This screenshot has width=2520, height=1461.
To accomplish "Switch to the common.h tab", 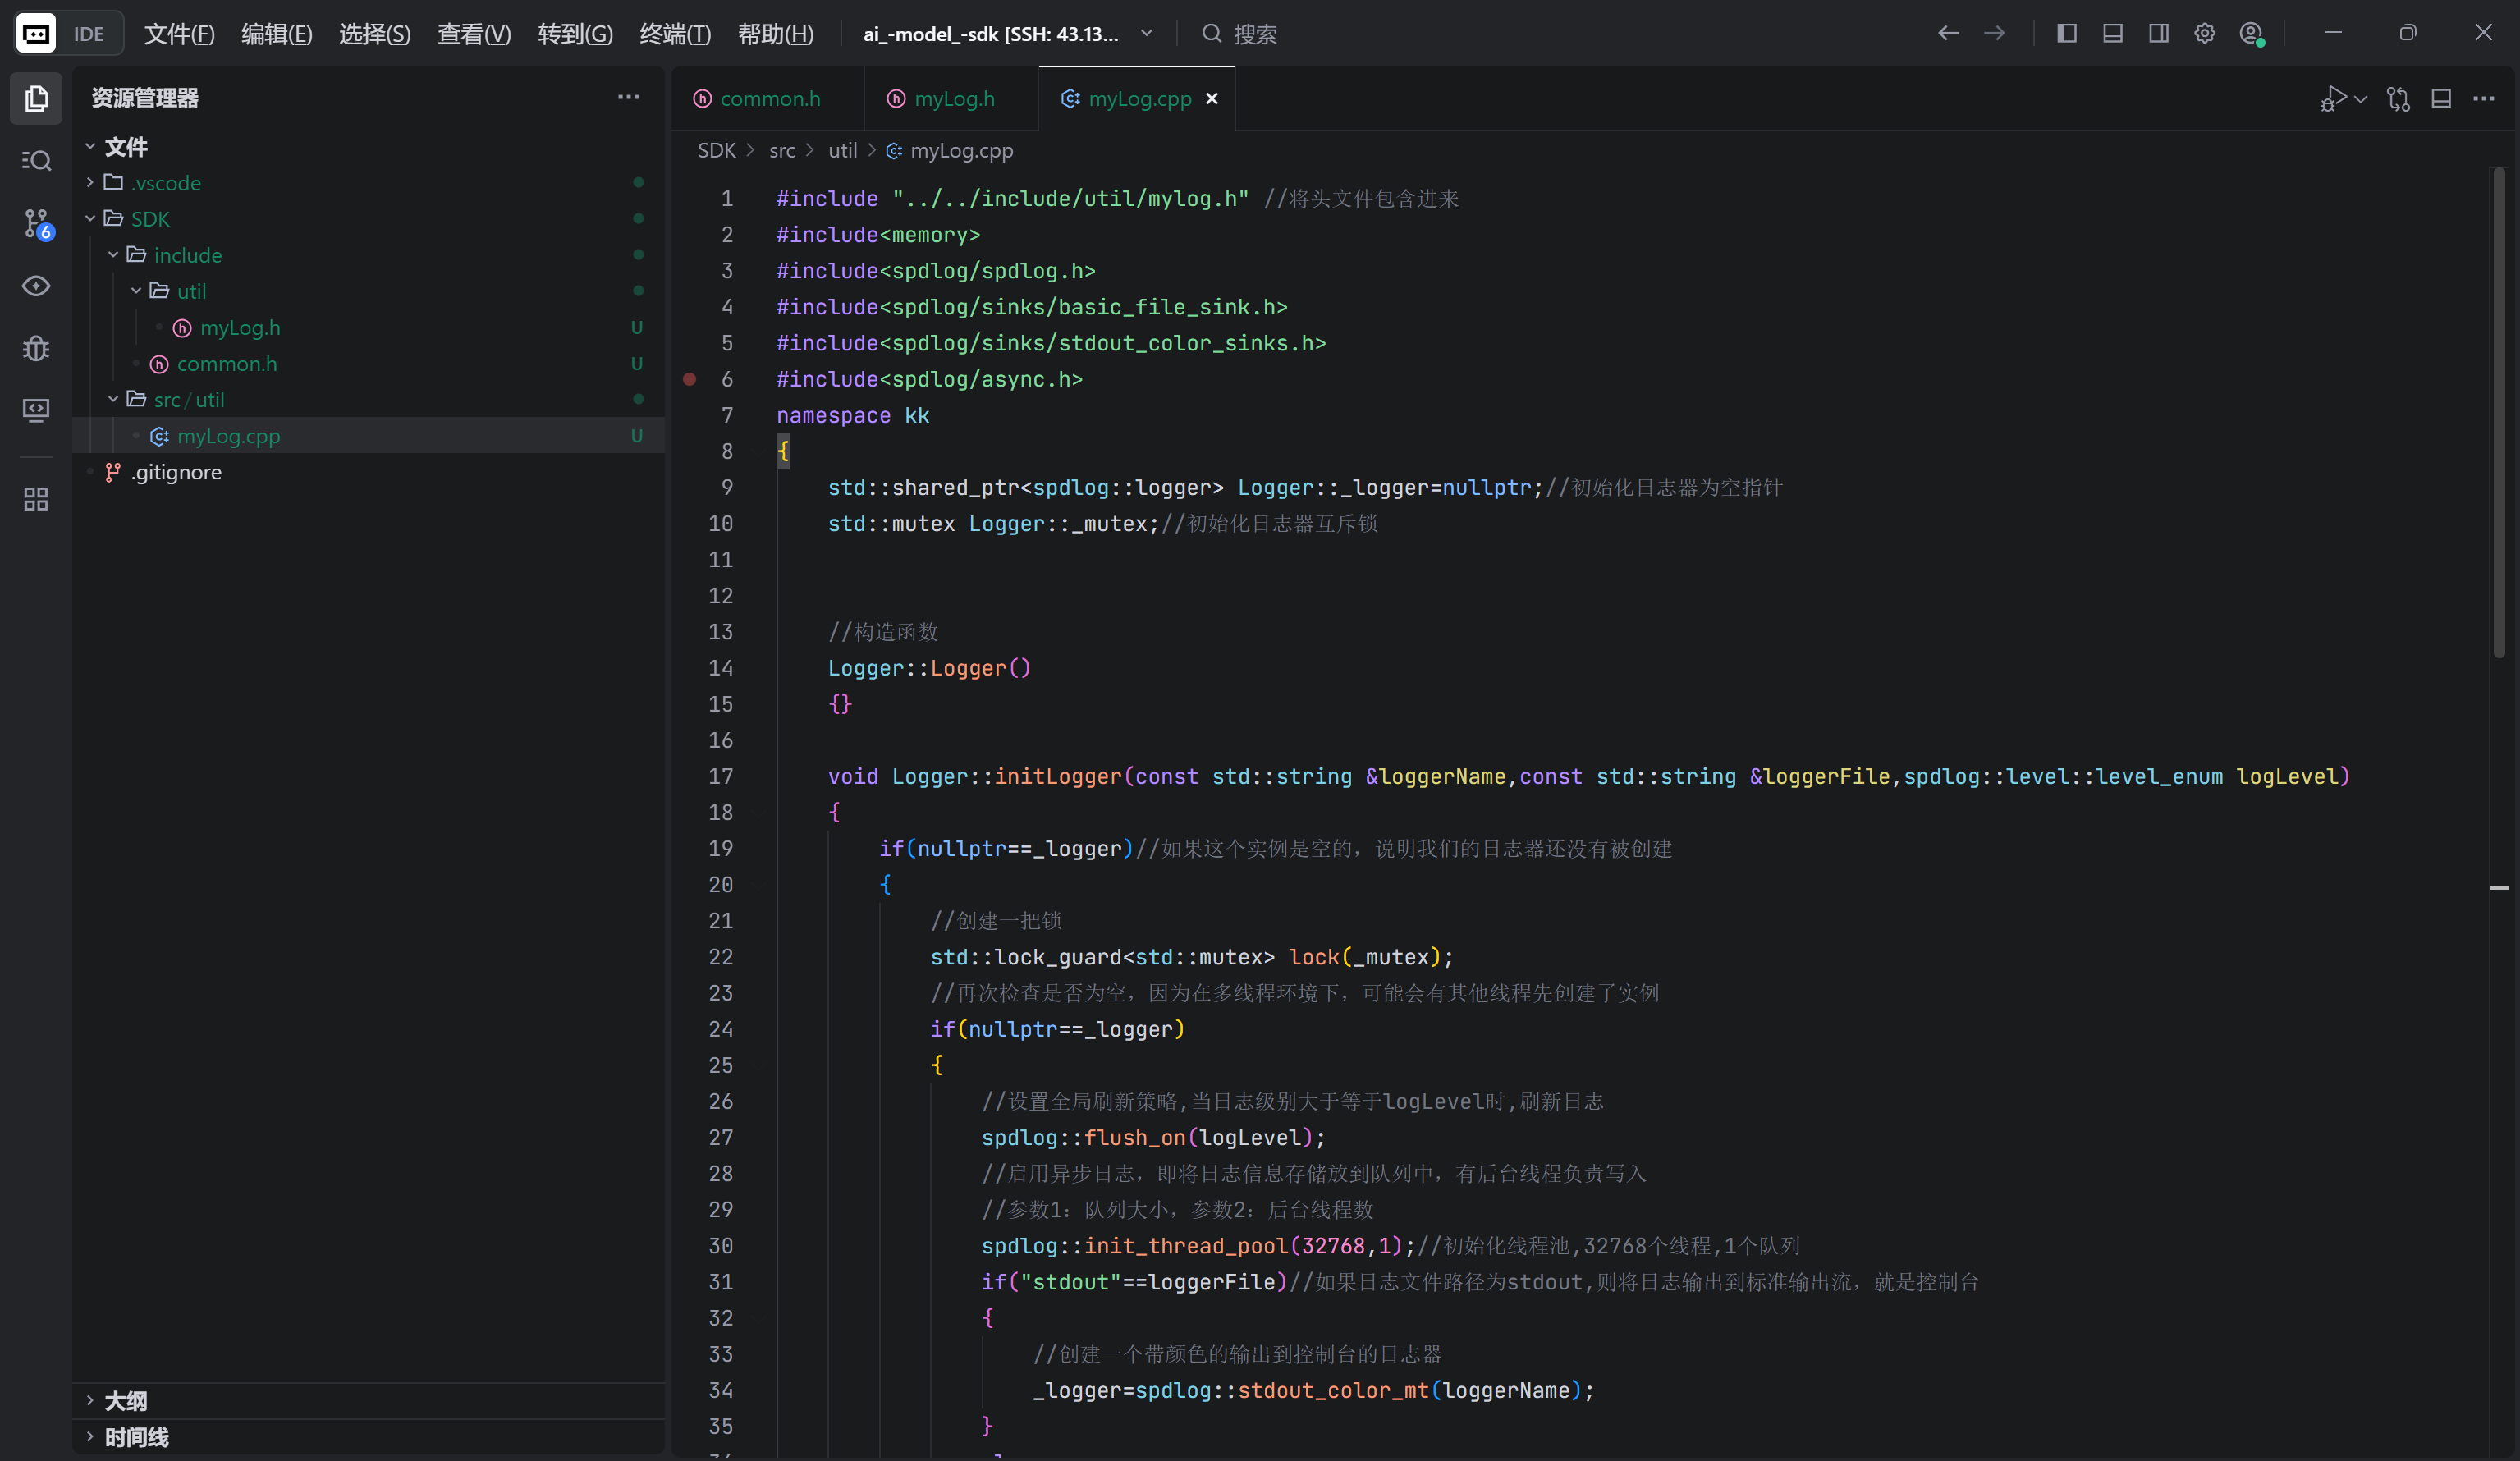I will (x=769, y=98).
